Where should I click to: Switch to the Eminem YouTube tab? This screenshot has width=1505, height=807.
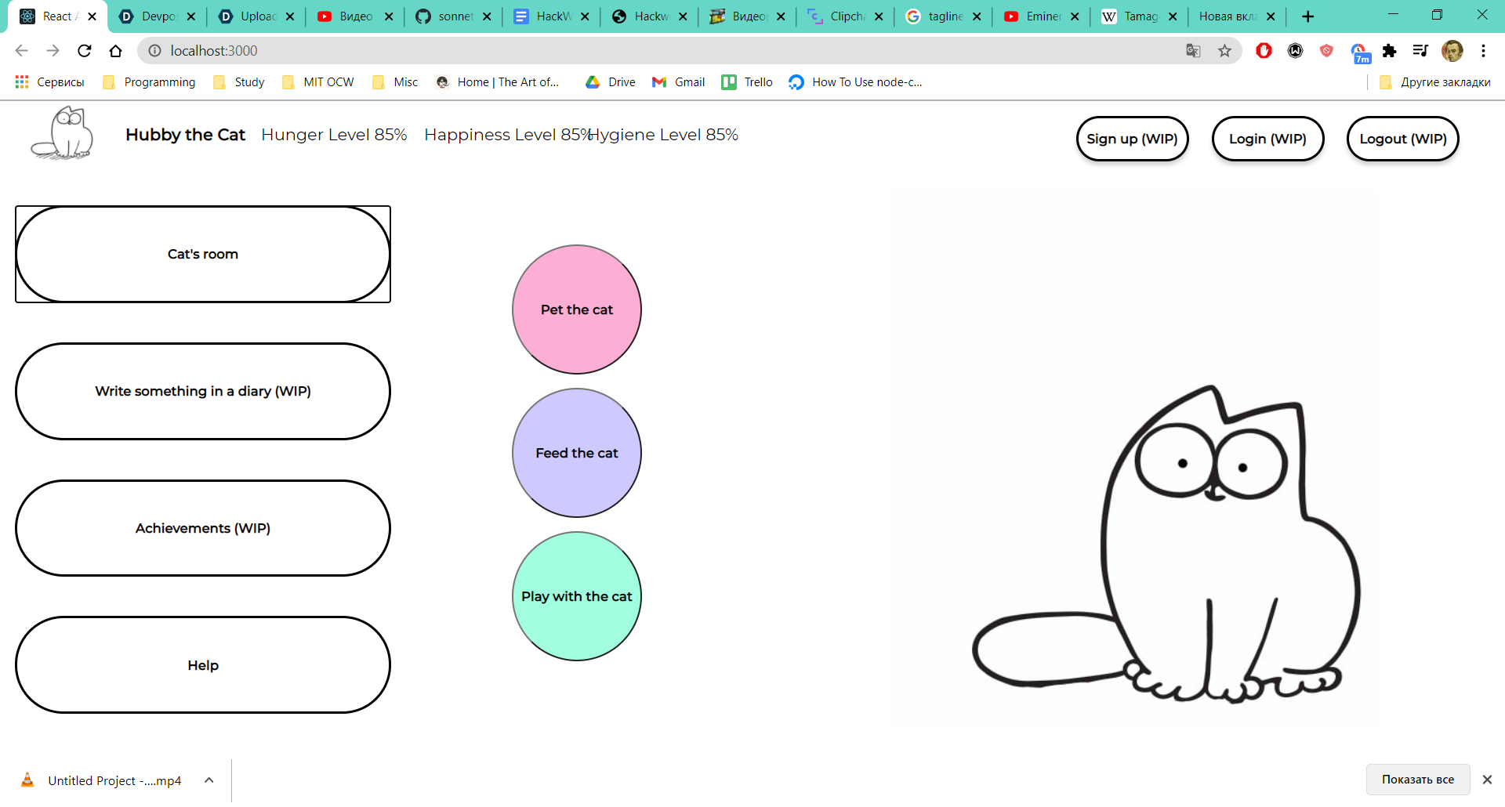pos(1043,16)
